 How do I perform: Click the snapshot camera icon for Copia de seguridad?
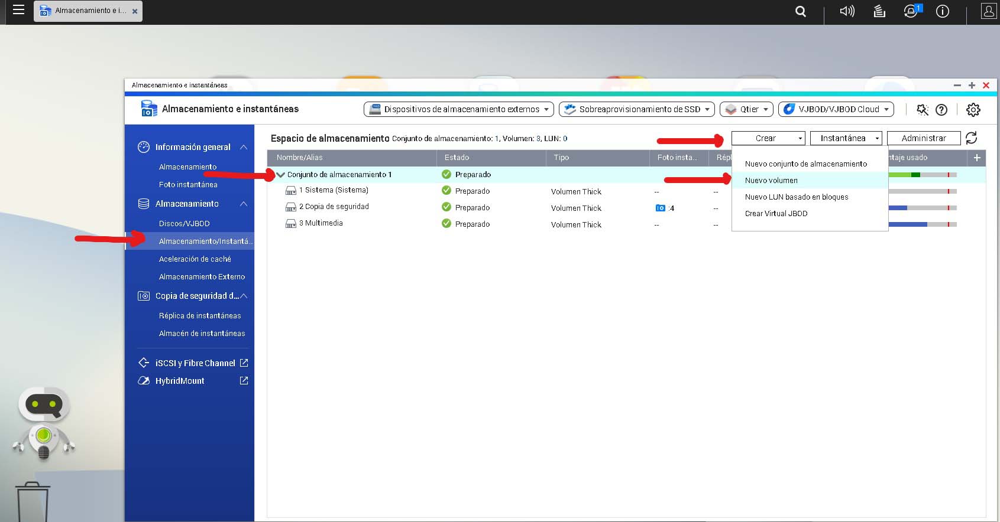click(x=661, y=208)
